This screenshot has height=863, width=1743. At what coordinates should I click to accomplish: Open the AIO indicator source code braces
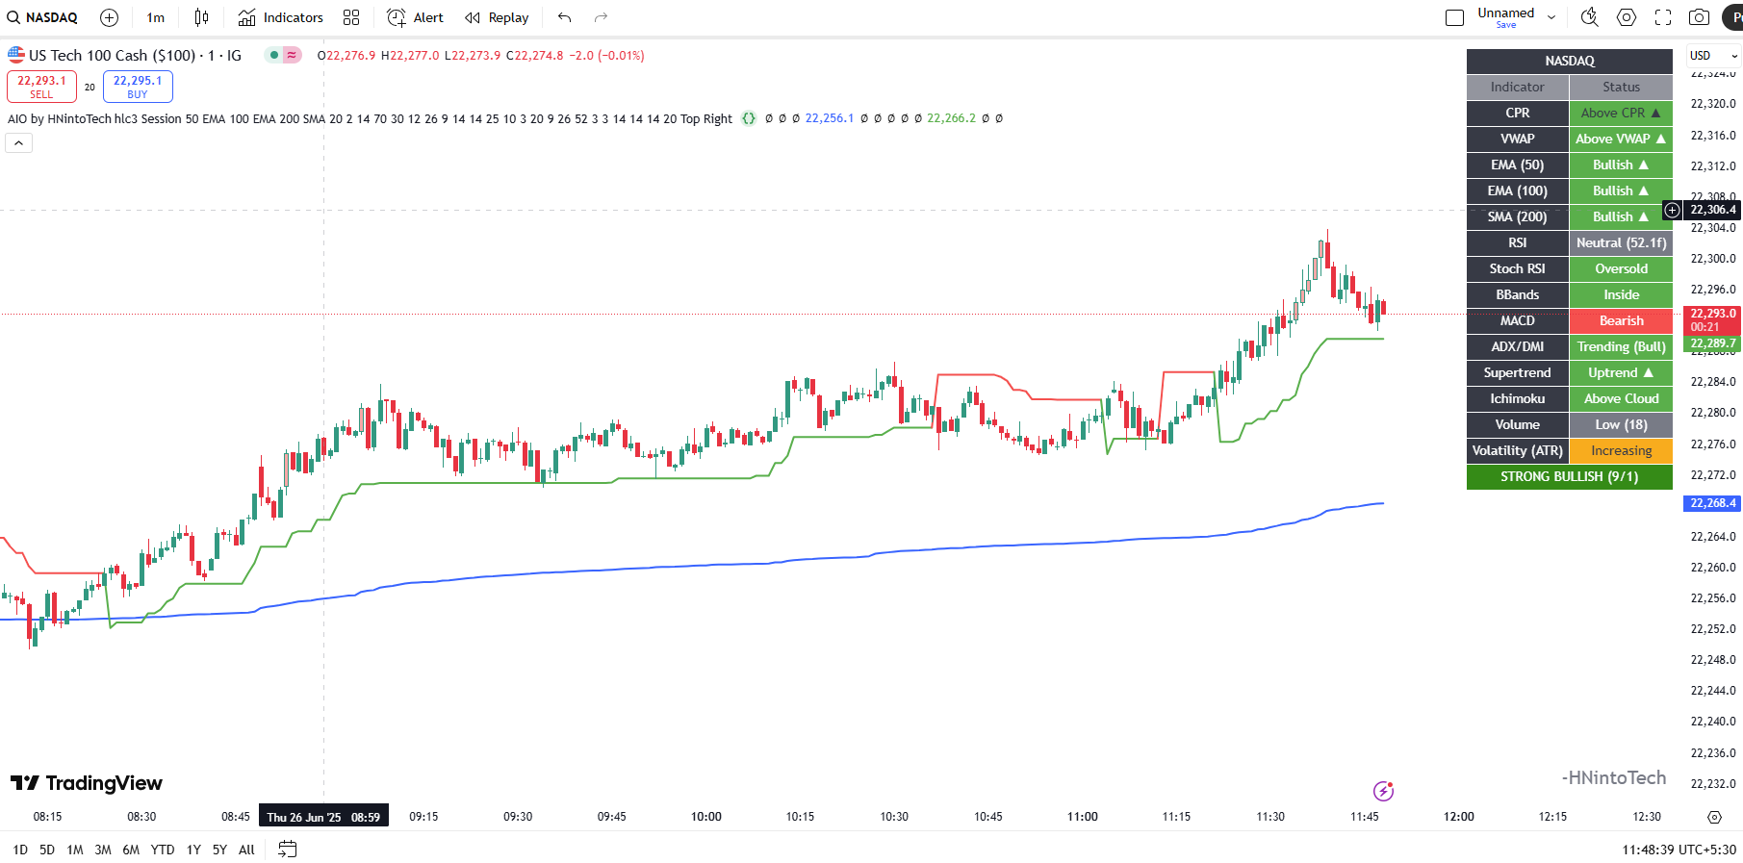tap(749, 118)
